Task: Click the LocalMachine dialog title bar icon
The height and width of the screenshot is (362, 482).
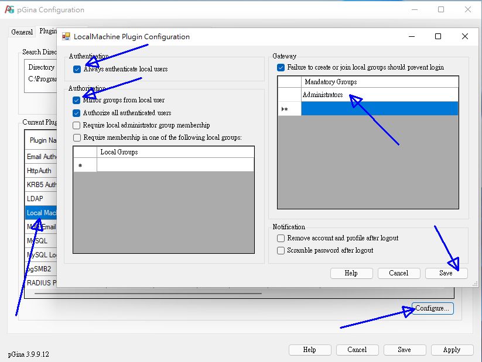Action: pyautogui.click(x=66, y=36)
